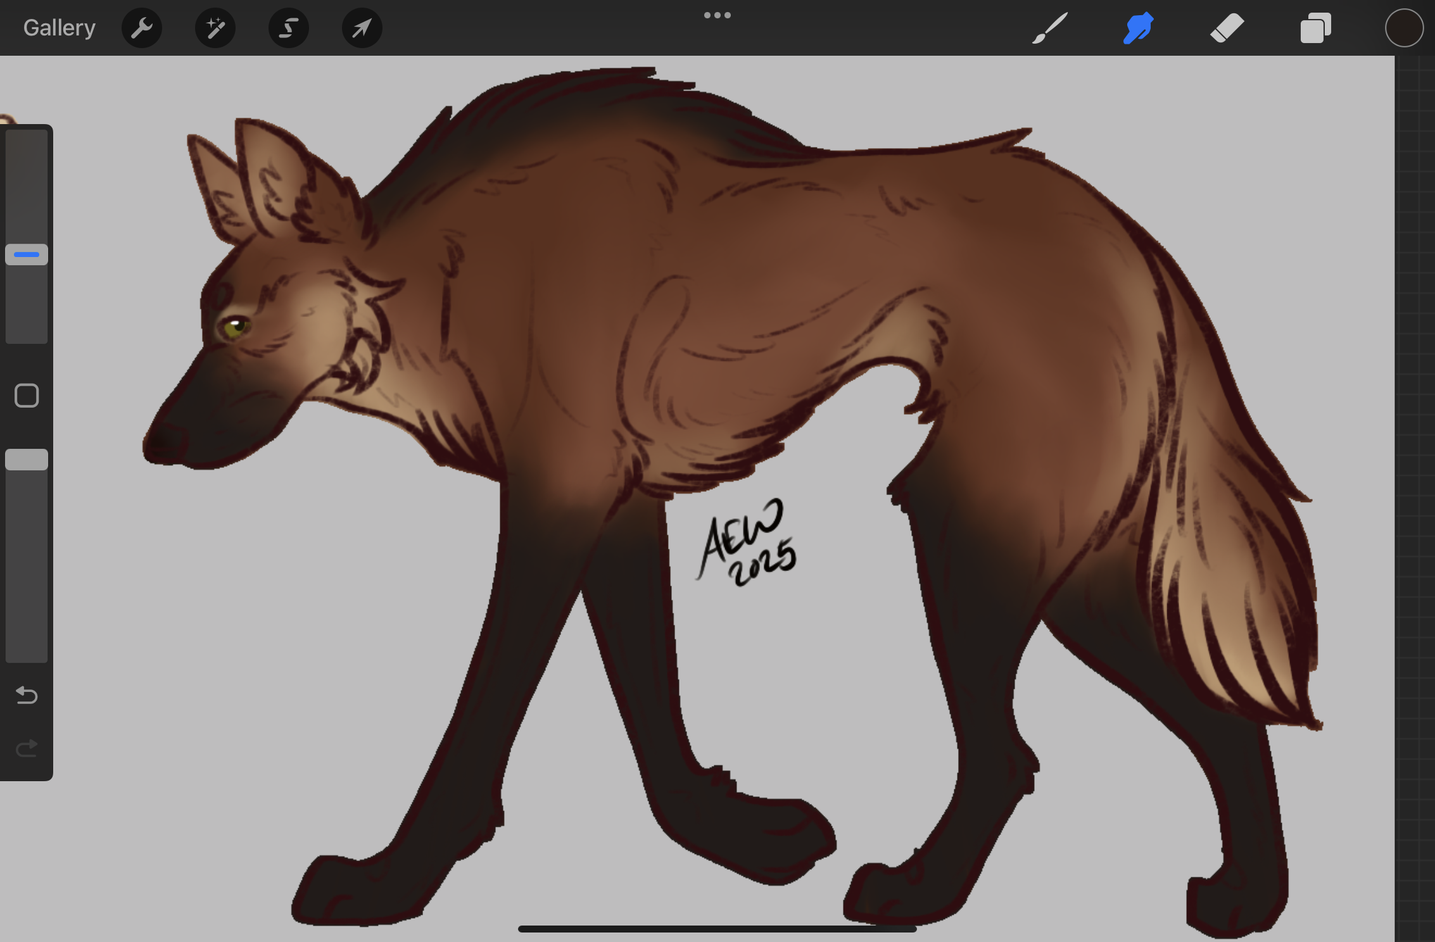Tap the square Modify button in sidebar
The width and height of the screenshot is (1435, 942).
[27, 396]
